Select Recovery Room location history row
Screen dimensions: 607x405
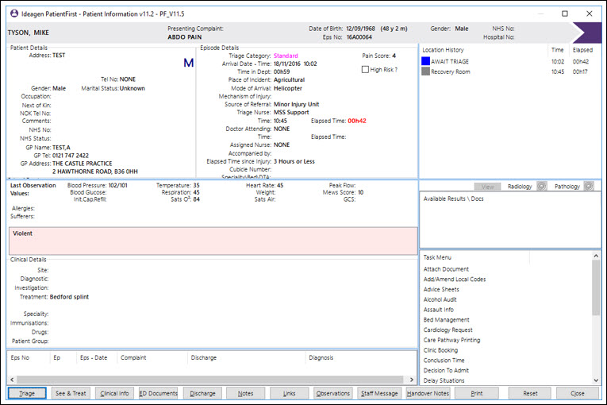click(x=510, y=71)
